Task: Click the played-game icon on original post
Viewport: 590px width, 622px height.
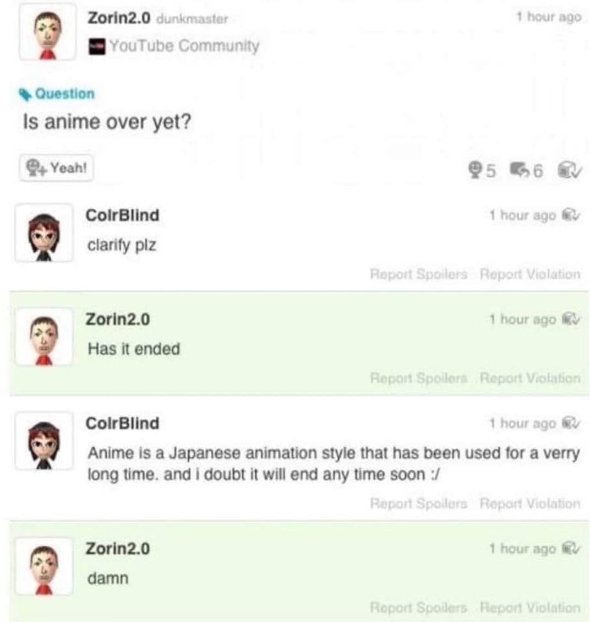Action: 570,170
